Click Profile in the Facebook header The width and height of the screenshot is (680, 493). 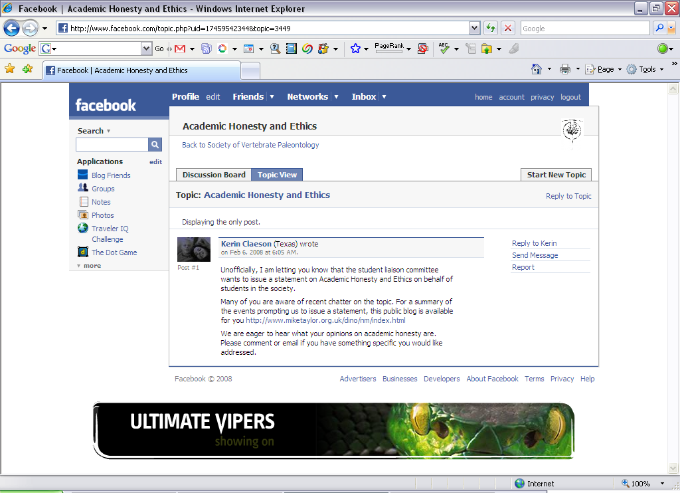pyautogui.click(x=186, y=97)
